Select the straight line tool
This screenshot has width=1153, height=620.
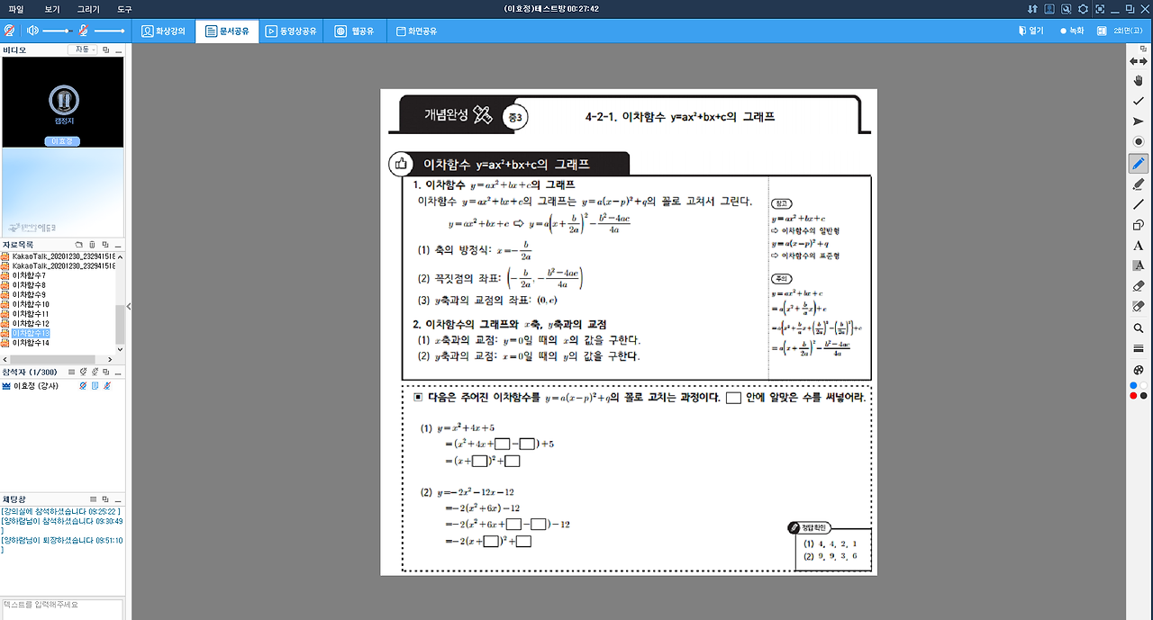[x=1139, y=204]
